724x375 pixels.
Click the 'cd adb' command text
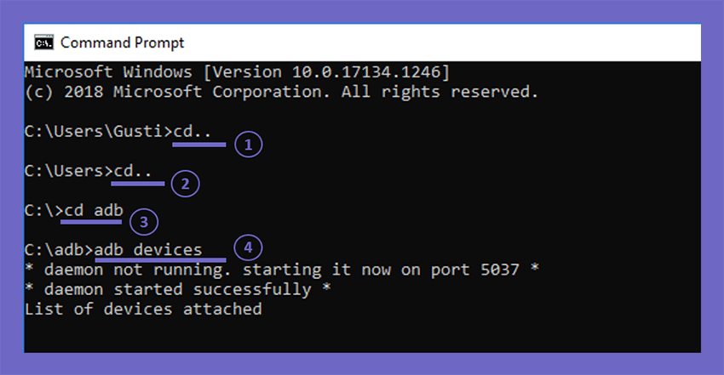94,210
